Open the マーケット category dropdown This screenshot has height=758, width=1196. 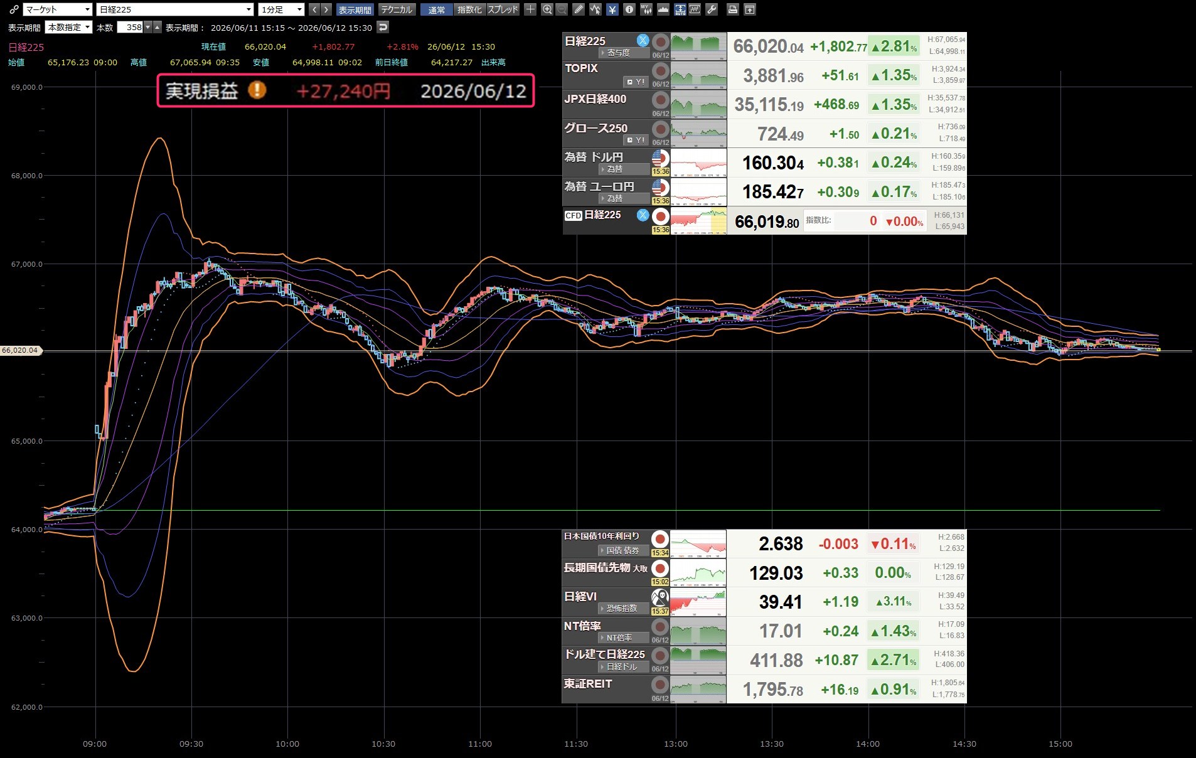pos(58,9)
